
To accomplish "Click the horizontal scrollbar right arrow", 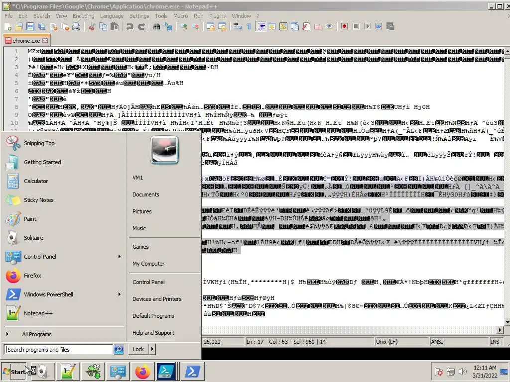I will coord(501,330).
